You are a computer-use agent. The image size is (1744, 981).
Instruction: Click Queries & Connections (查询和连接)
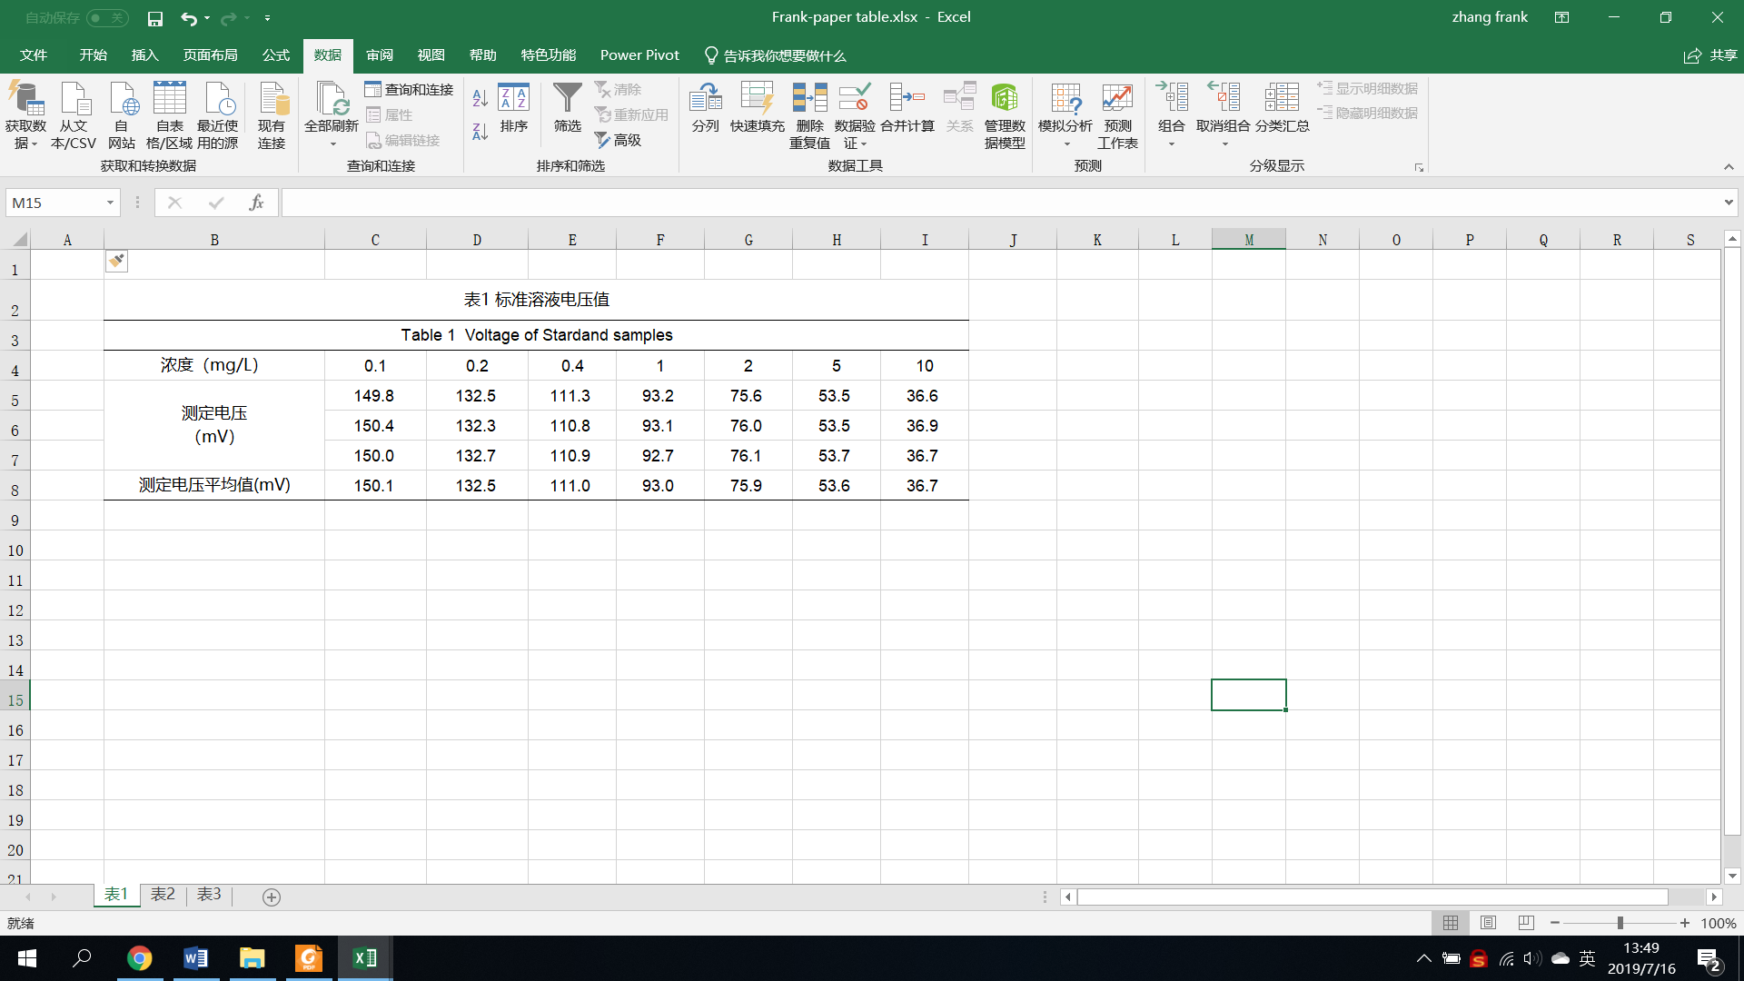click(x=409, y=89)
